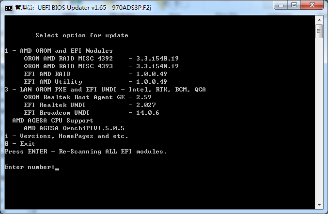Viewport: 328px width, 214px height.
Task: Click the 'EFI Realtek UNDI' line
Action: [x=90, y=105]
